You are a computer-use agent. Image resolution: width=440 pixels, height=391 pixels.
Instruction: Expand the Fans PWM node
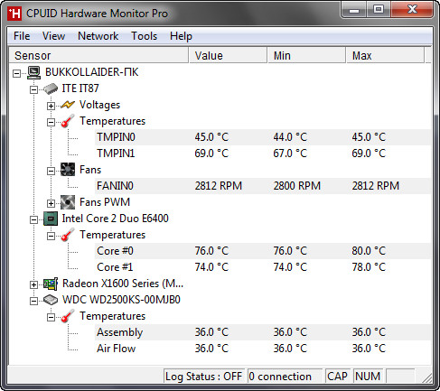(x=51, y=203)
